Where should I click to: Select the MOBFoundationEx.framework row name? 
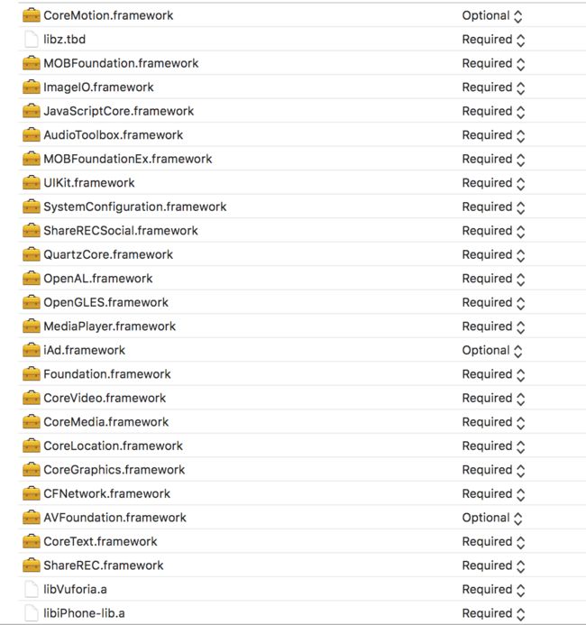pyautogui.click(x=128, y=159)
